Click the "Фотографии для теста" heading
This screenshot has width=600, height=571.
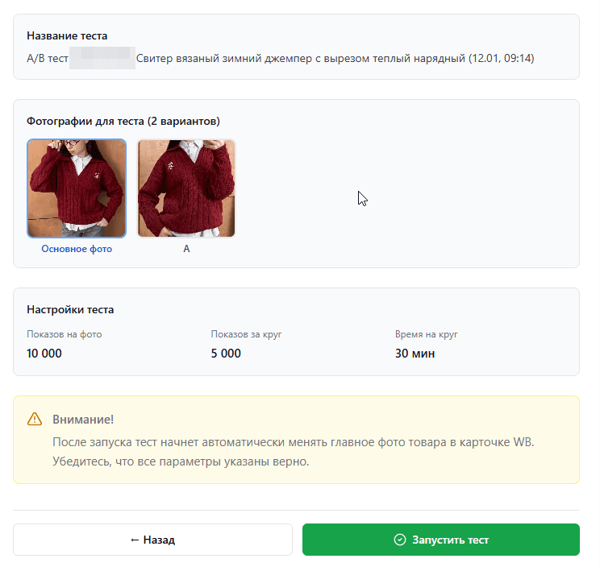[x=123, y=121]
